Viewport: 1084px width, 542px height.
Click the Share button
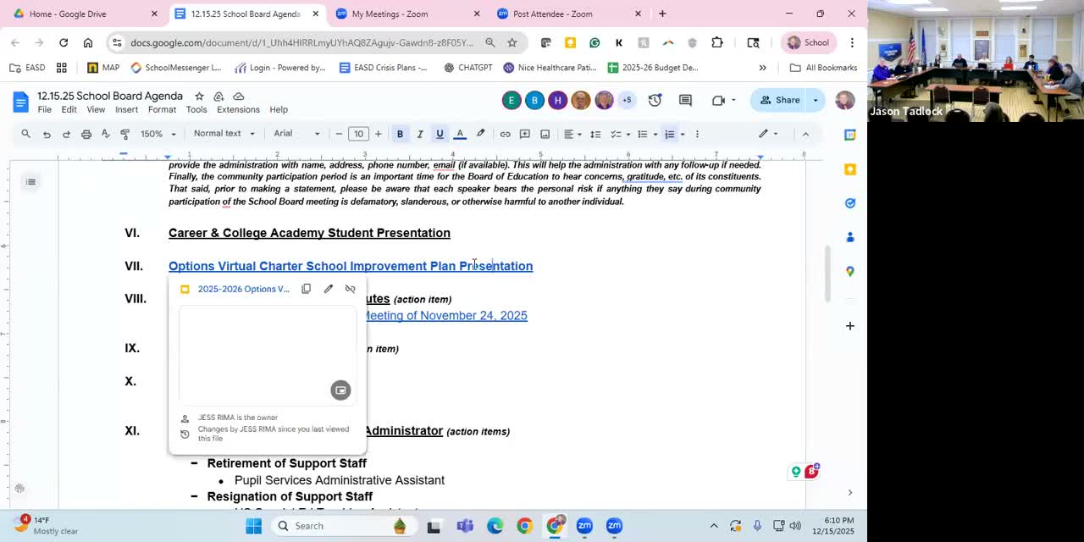(x=780, y=100)
